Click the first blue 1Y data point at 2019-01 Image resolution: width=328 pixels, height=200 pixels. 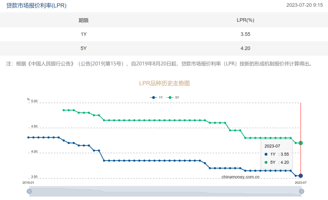click(28, 137)
